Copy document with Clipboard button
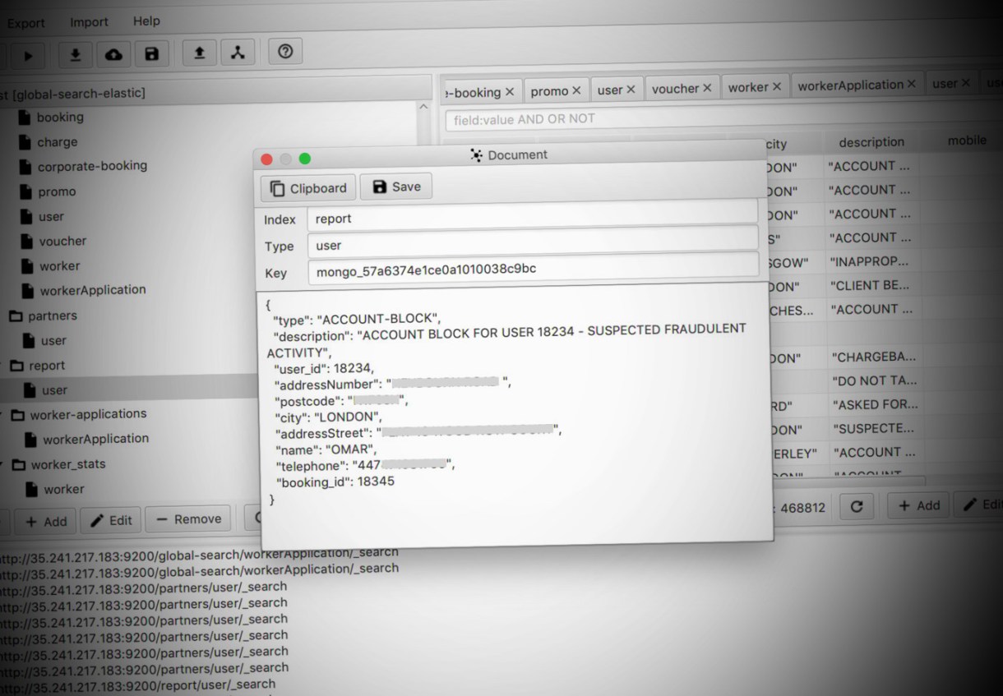This screenshot has height=696, width=1003. 308,188
